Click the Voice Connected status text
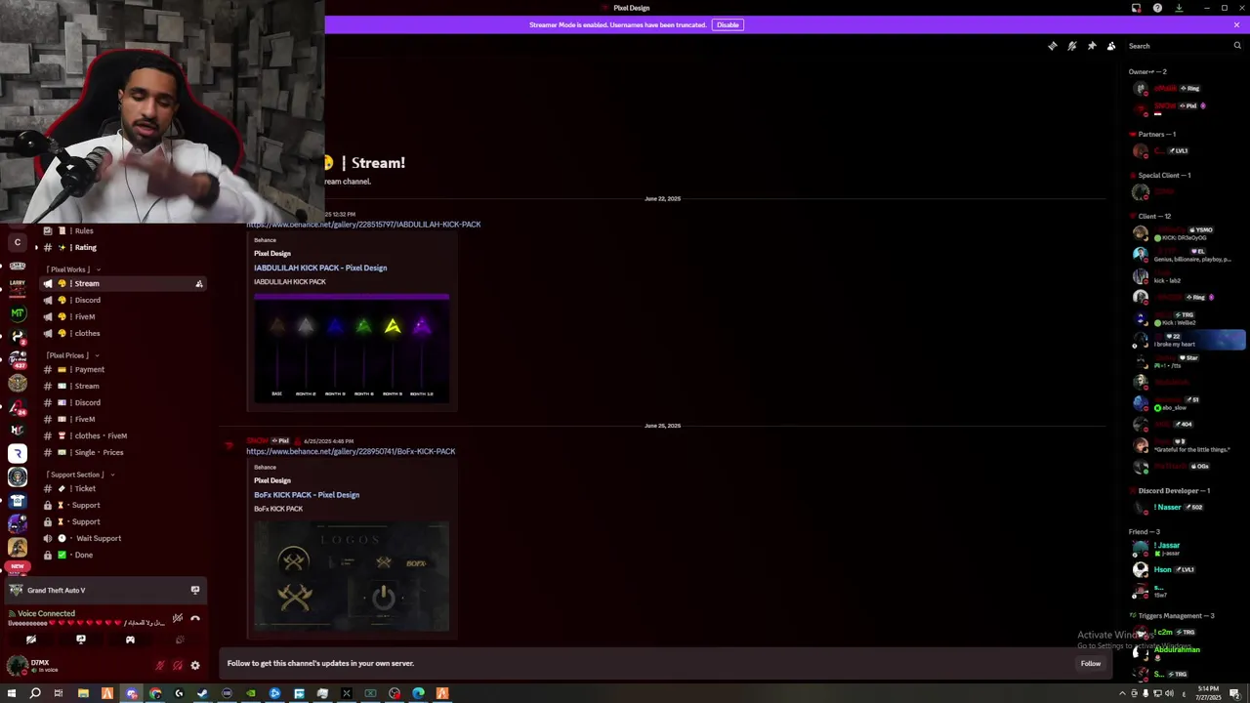Screen dimensions: 1250x703 pyautogui.click(x=46, y=613)
